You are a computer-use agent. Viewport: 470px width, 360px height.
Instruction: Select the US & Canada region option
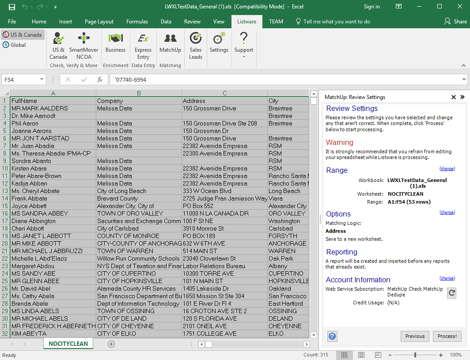click(23, 35)
